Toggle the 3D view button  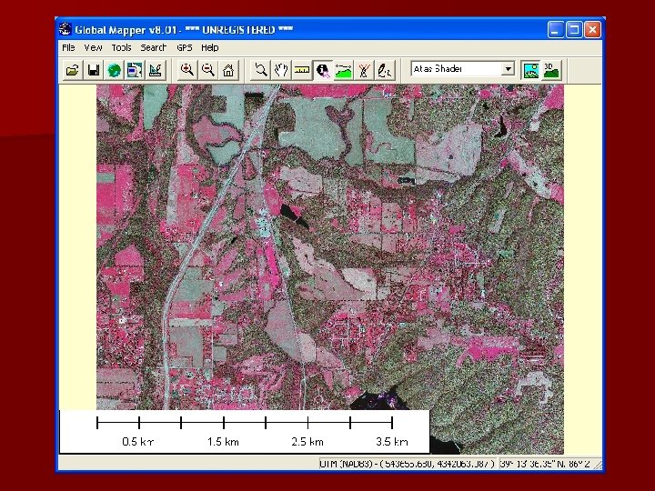[550, 69]
